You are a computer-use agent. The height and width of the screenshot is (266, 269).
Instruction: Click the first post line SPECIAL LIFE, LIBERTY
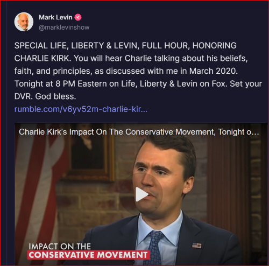pyautogui.click(x=125, y=45)
